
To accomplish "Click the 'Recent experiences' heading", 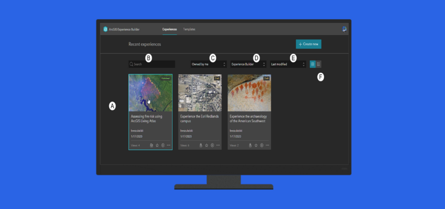I will [x=145, y=44].
